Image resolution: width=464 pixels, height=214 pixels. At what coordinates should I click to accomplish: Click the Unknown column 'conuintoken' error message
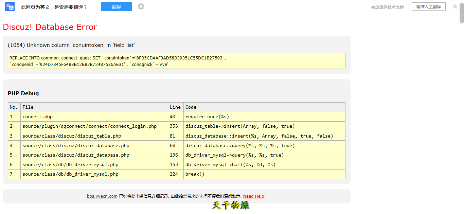(x=71, y=45)
